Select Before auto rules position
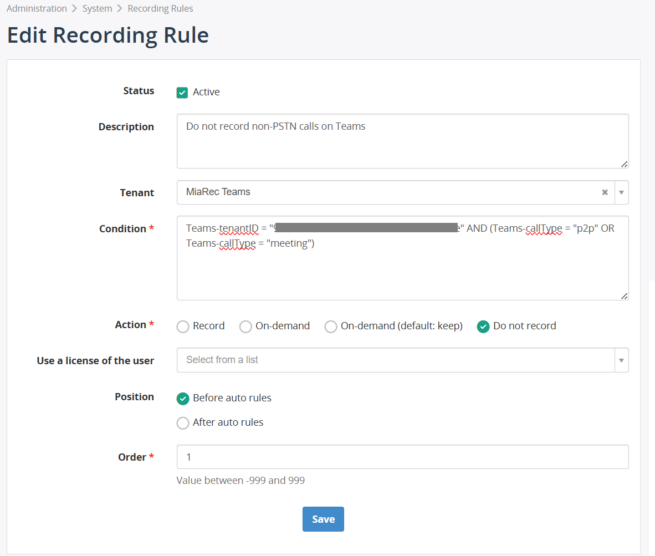The height and width of the screenshot is (556, 655). pos(183,399)
